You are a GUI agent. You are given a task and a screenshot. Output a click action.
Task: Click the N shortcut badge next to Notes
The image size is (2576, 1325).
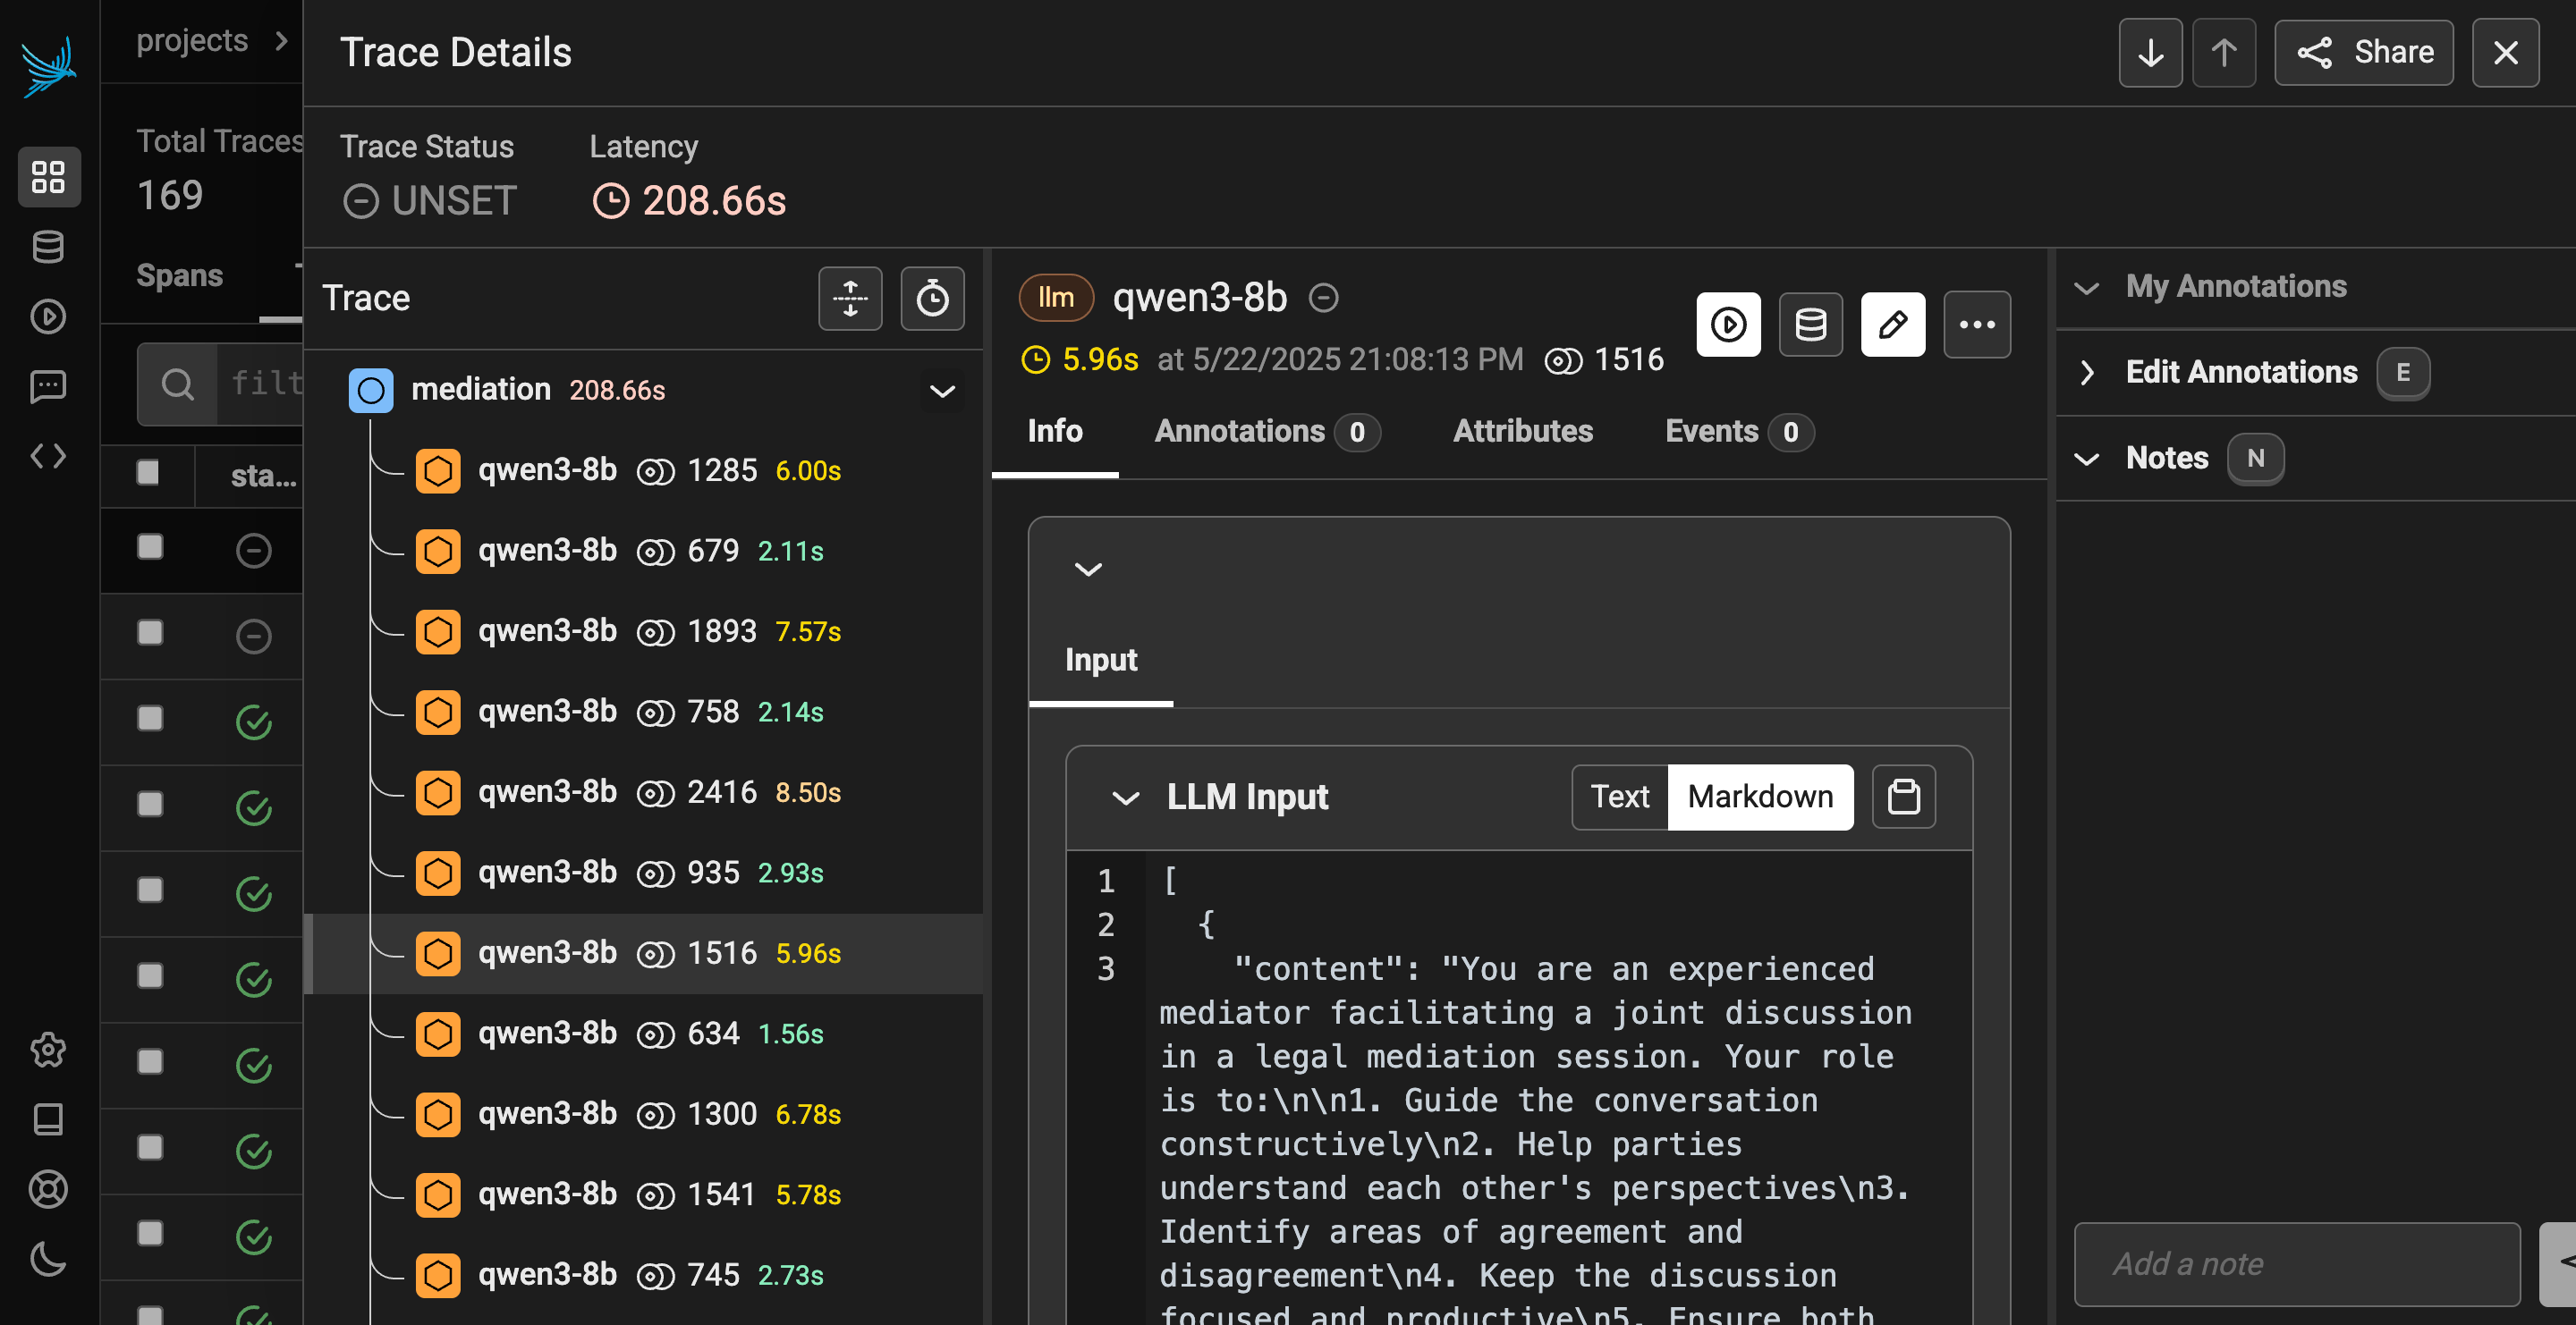[x=2256, y=459]
